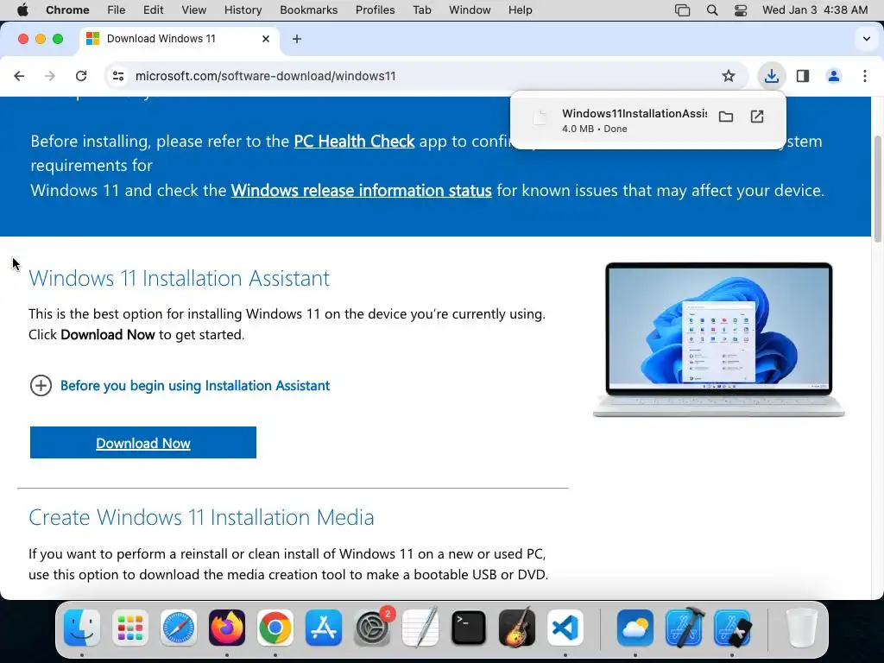The width and height of the screenshot is (884, 663).
Task: Click the stacked windows menu bar icon
Action: point(682,9)
